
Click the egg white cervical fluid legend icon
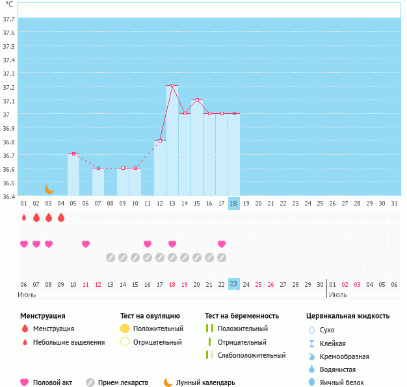tap(311, 382)
